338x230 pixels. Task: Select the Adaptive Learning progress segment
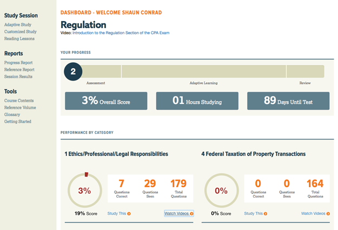coord(203,71)
